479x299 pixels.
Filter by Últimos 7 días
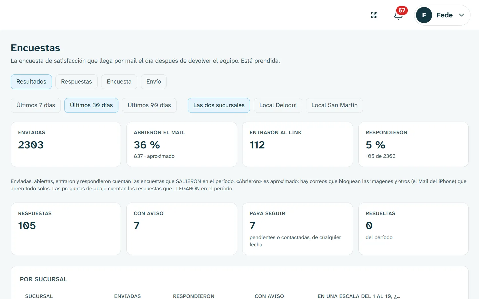coord(36,105)
